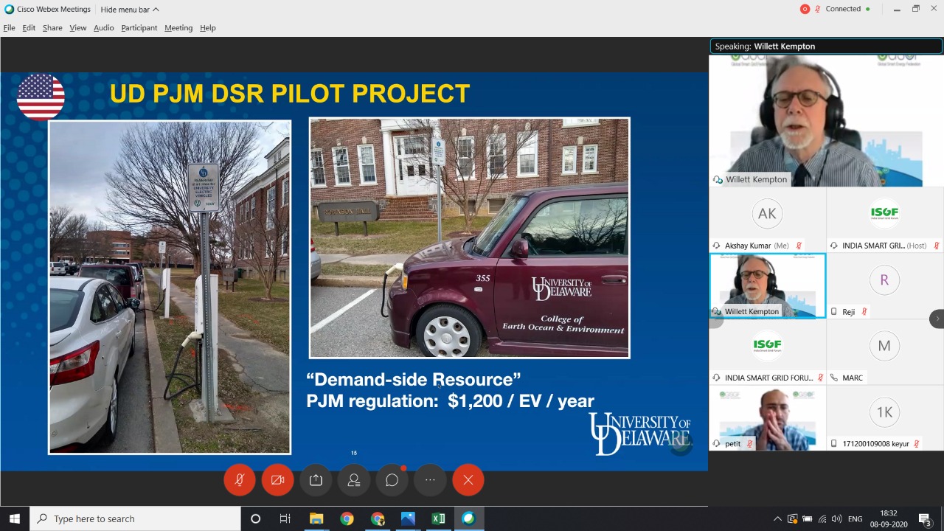Open Task View on taskbar
The height and width of the screenshot is (531, 944).
tap(285, 518)
